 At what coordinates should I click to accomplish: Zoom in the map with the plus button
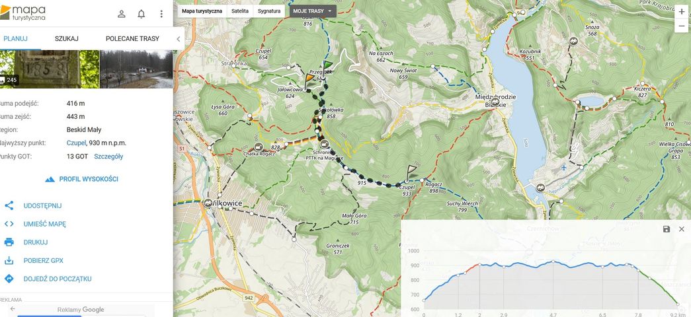(682, 12)
